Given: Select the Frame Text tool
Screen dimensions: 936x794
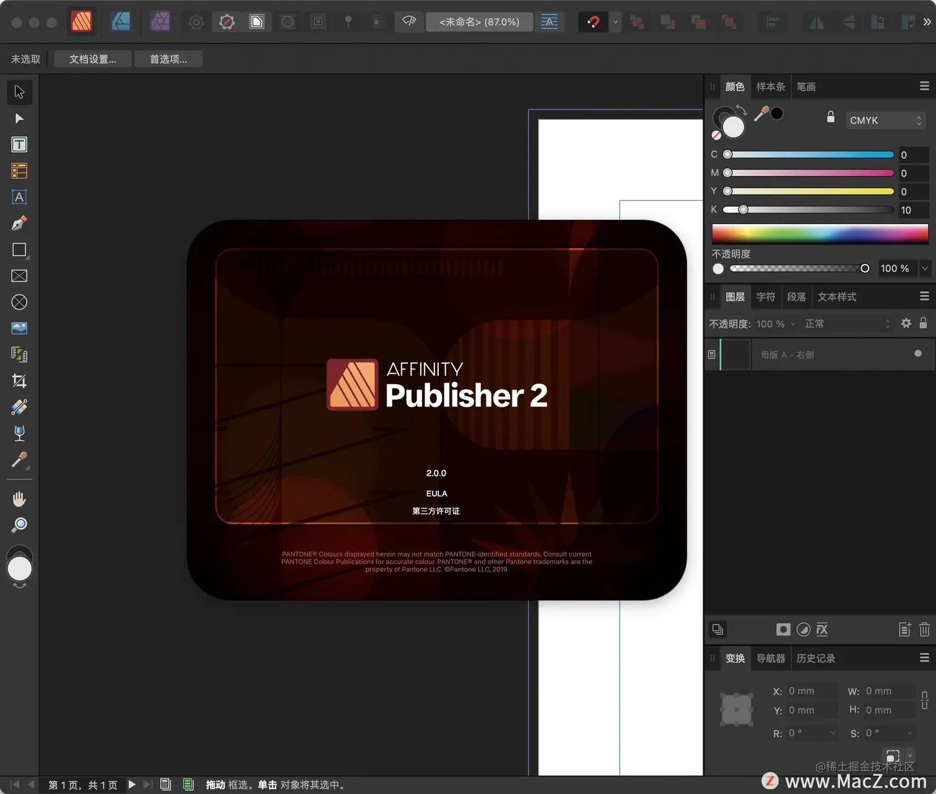Looking at the screenshot, I should (19, 145).
